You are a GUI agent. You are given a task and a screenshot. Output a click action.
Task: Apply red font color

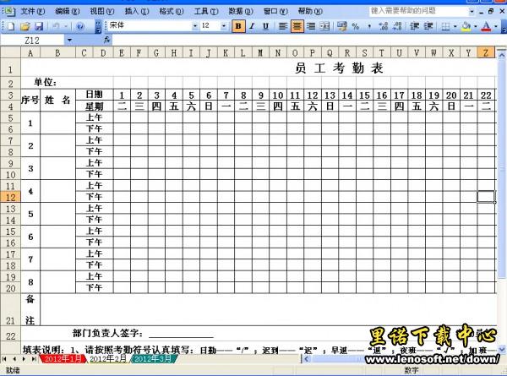tap(486, 26)
